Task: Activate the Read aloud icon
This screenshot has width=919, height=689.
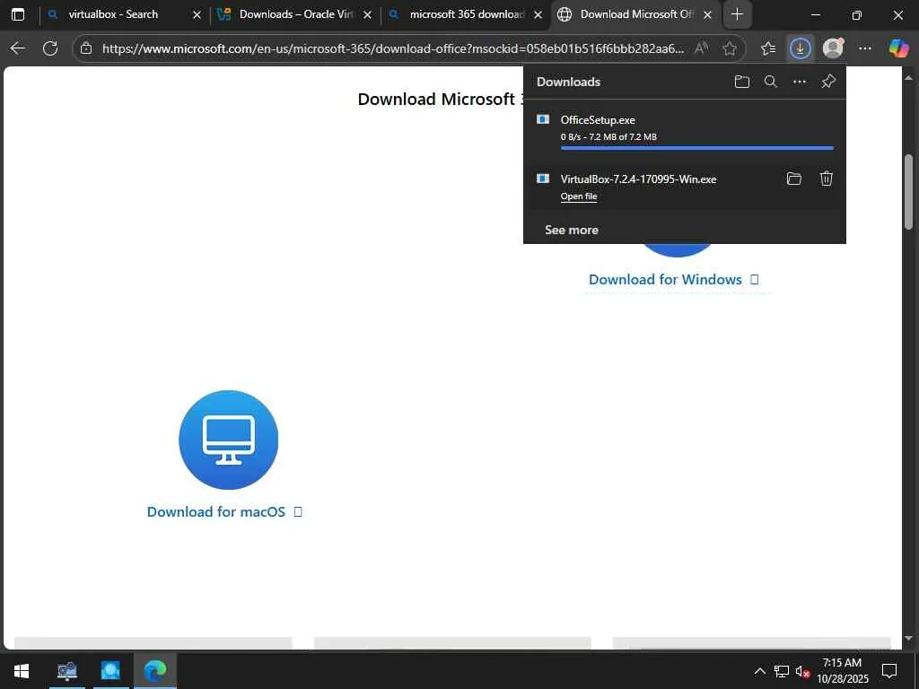Action: (x=701, y=48)
